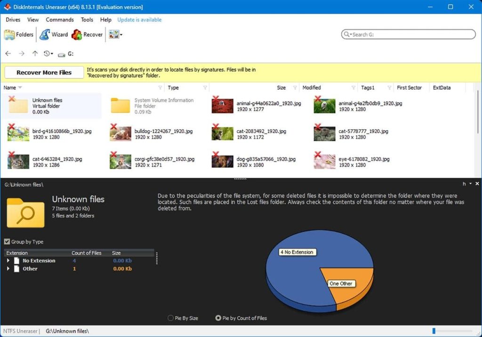The height and width of the screenshot is (337, 482).
Task: Navigate up one folder level
Action: [35, 54]
